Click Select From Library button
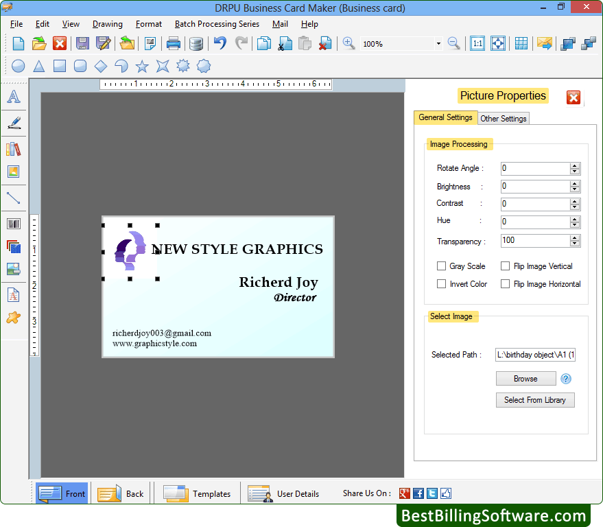The width and height of the screenshot is (603, 527). [535, 400]
